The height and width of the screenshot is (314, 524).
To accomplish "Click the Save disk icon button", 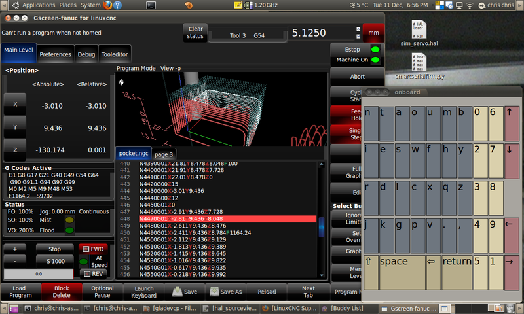I will pos(185,292).
